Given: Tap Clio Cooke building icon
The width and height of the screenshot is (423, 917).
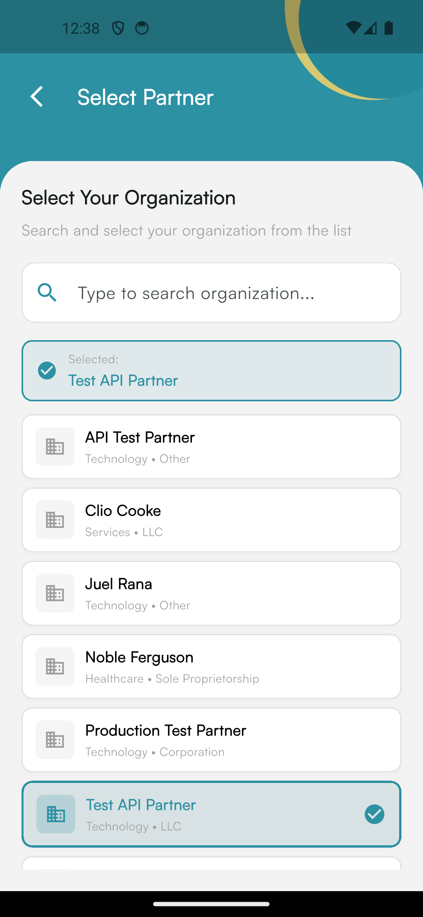Looking at the screenshot, I should coord(55,520).
